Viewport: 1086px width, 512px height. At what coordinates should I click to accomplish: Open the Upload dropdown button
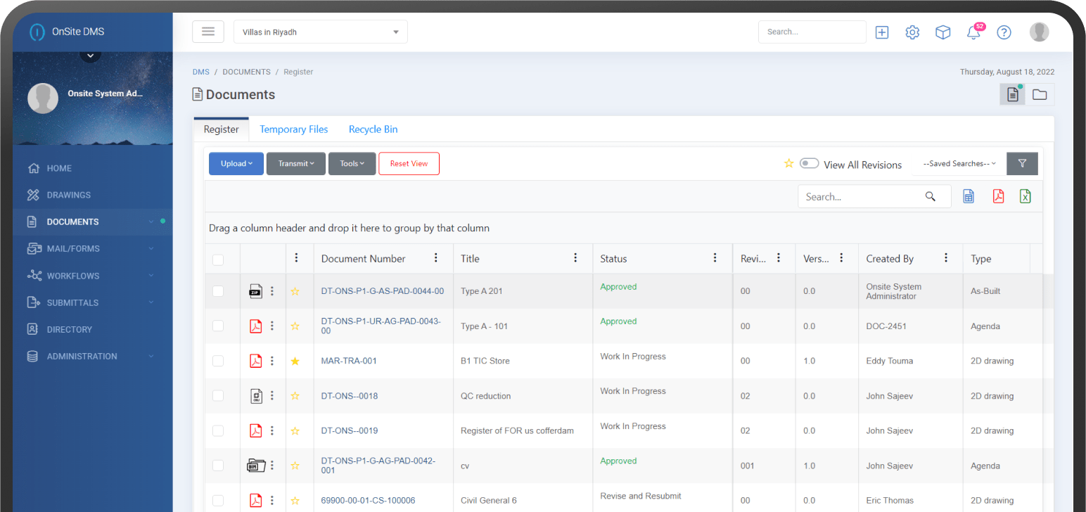[236, 164]
